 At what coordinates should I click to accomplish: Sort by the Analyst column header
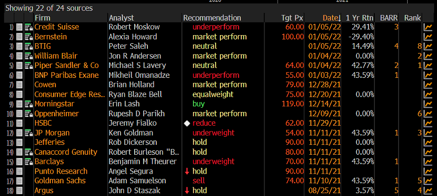(x=121, y=18)
